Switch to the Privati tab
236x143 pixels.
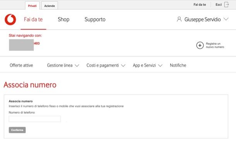32,6
